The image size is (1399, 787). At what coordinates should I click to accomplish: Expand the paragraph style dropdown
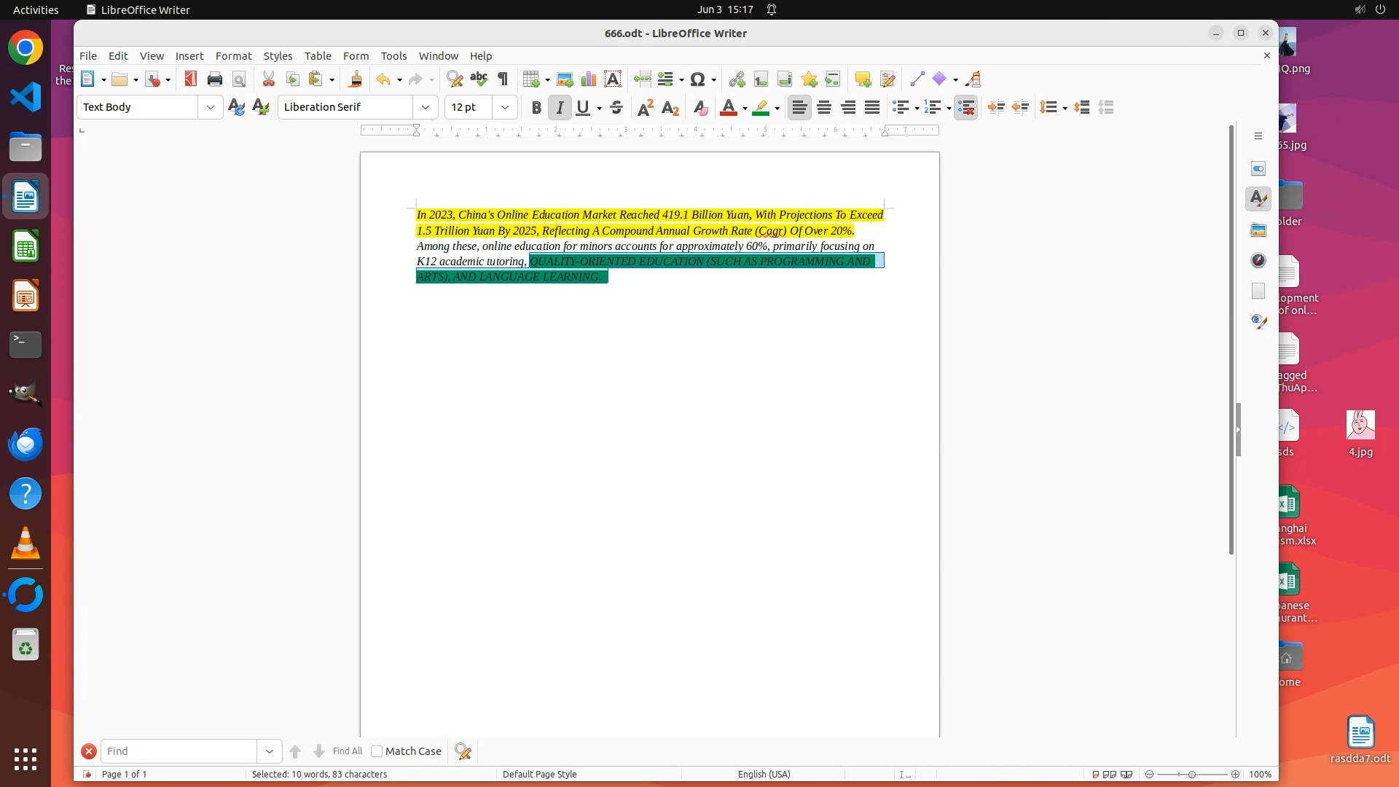pyautogui.click(x=211, y=107)
